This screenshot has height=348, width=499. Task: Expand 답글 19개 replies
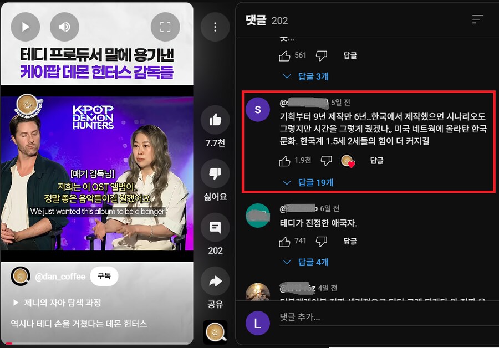pos(308,182)
